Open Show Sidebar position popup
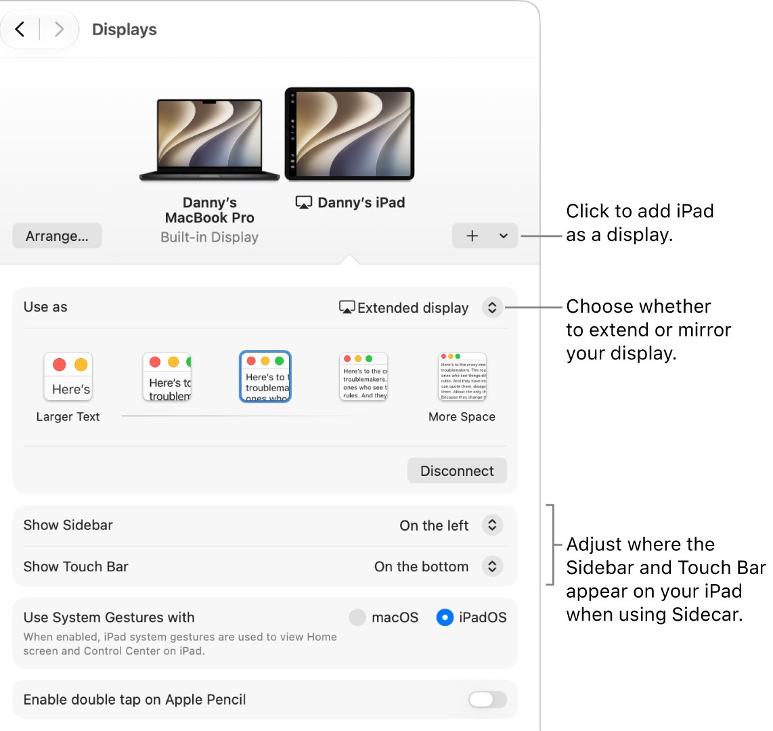The height and width of the screenshot is (731, 773). pos(492,525)
